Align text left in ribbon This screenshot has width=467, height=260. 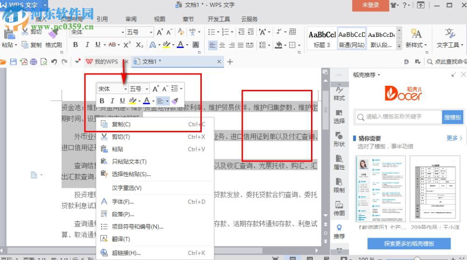[212, 45]
